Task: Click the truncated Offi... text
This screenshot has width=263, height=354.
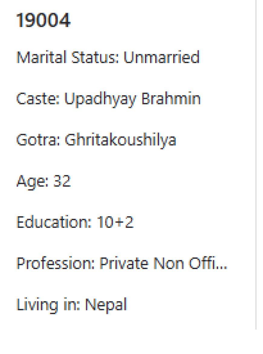Action: click(x=208, y=263)
